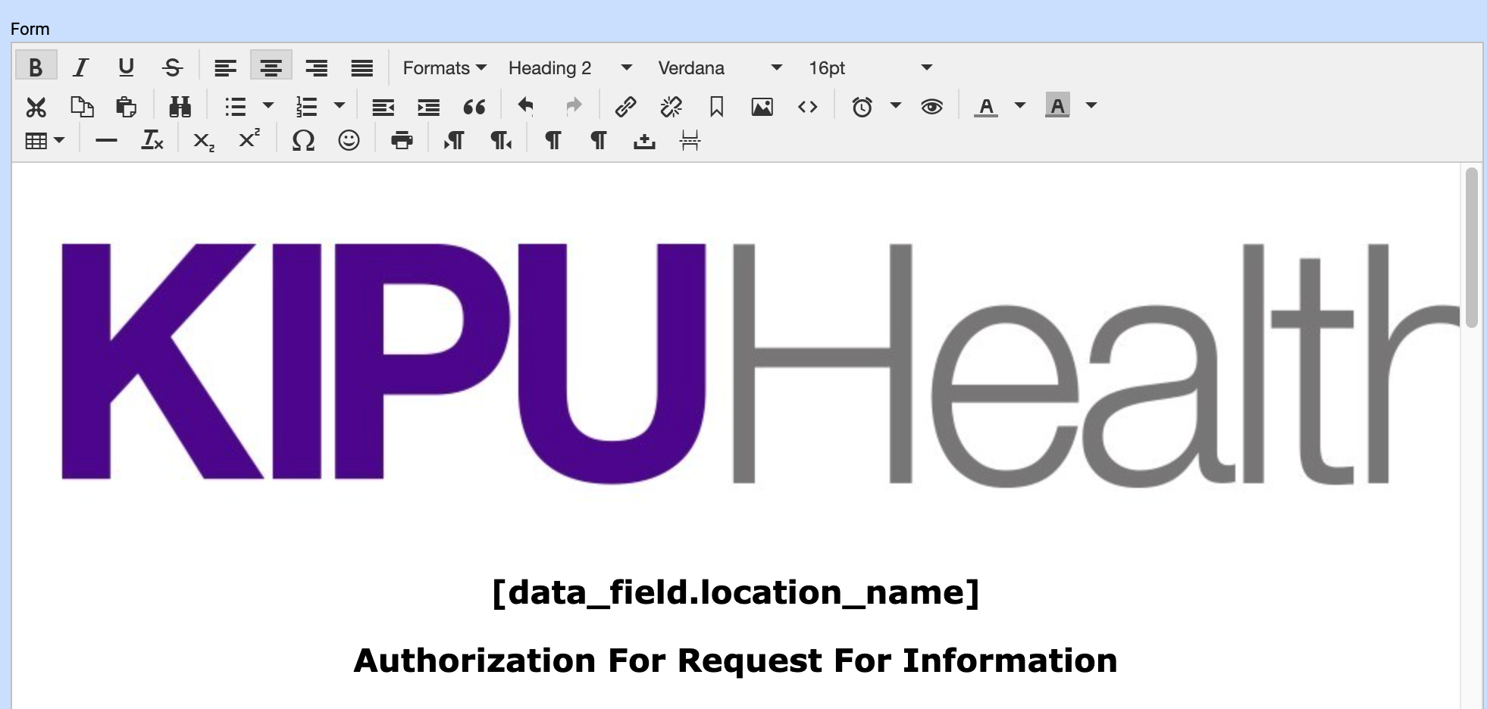This screenshot has width=1487, height=709.
Task: Click the insert anchor bookmark icon
Action: coord(715,106)
